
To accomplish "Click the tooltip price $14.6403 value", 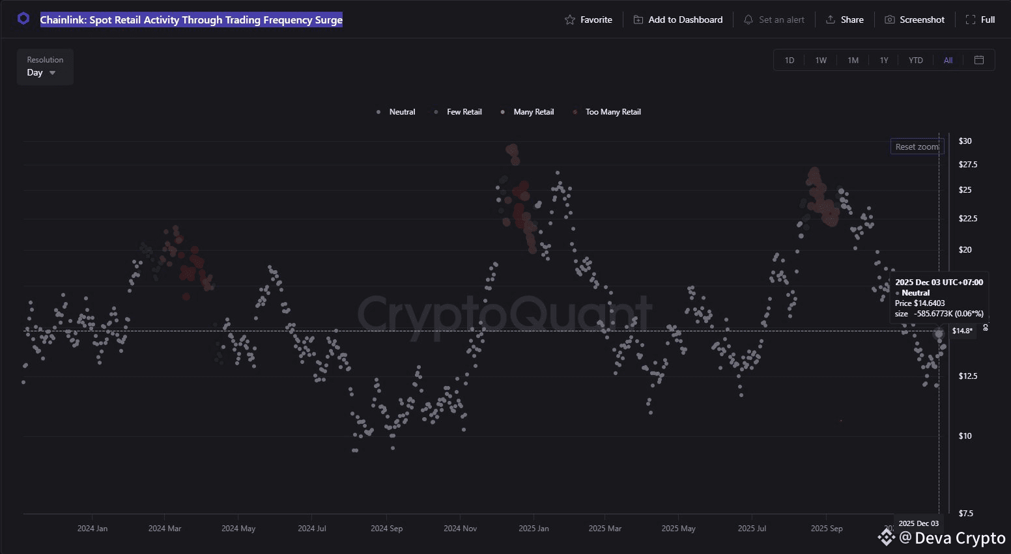I will (930, 303).
